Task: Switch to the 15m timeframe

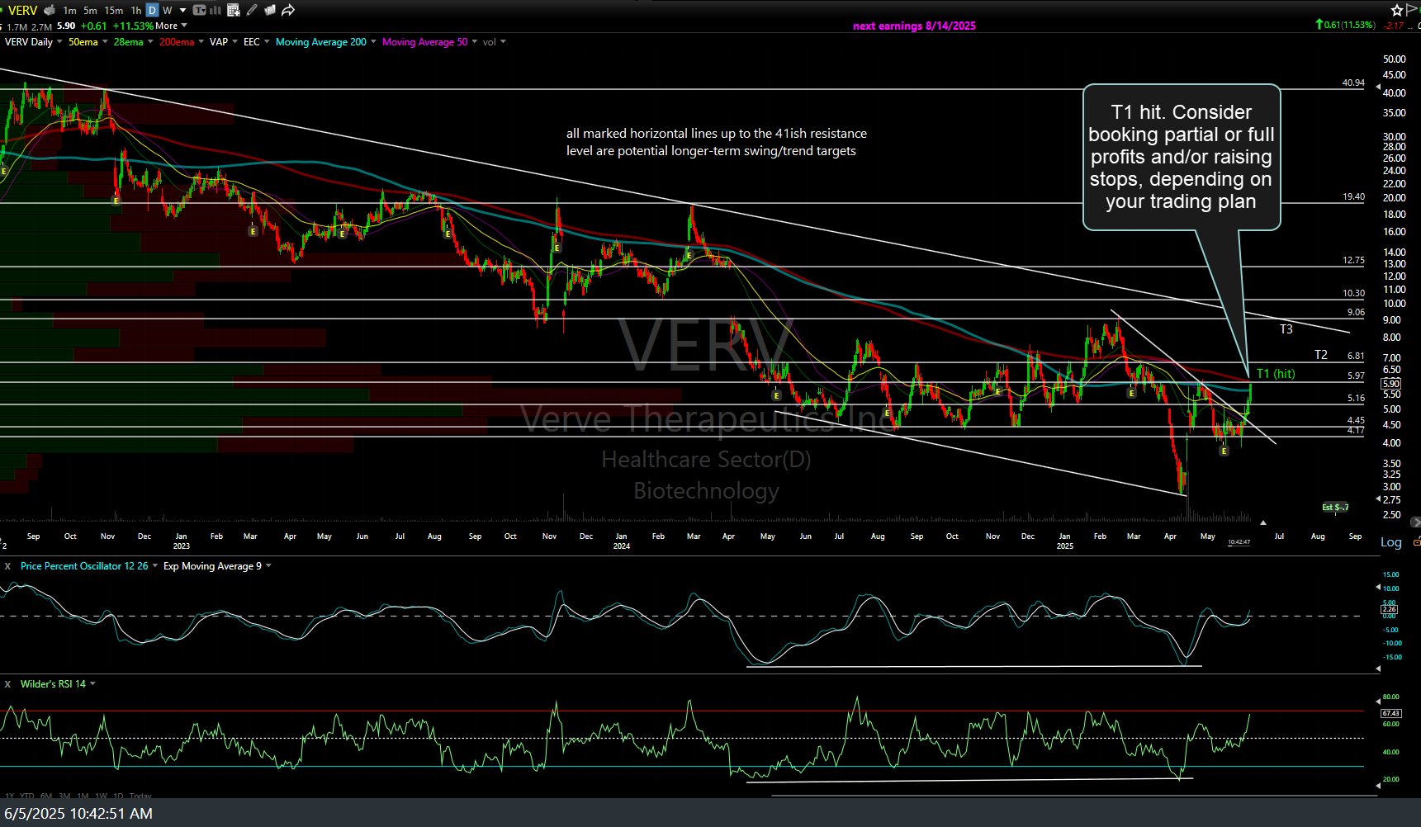Action: click(x=113, y=10)
